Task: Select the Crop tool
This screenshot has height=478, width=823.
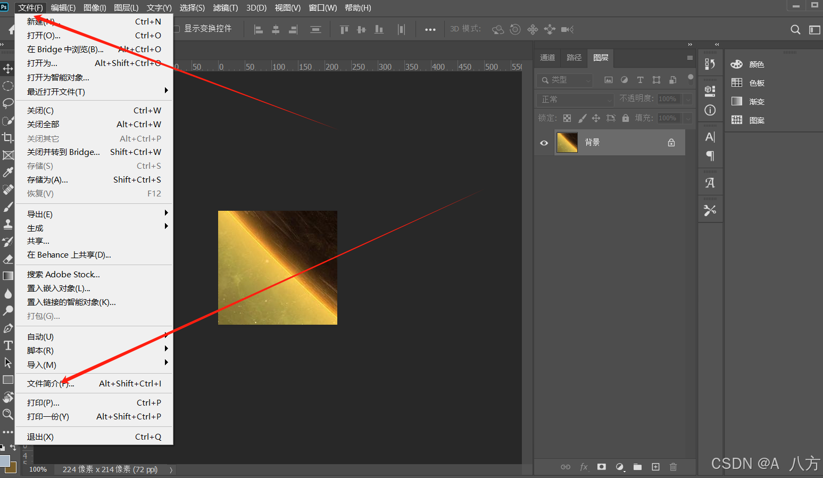Action: [x=8, y=137]
